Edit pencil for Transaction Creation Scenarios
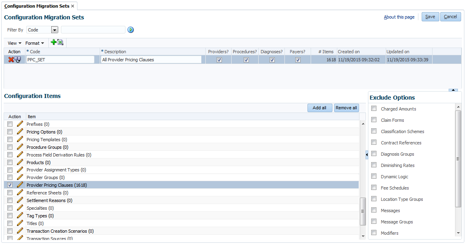Viewport: 466px width, 244px height. click(20, 231)
